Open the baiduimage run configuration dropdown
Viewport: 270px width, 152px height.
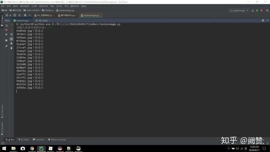[239, 11]
